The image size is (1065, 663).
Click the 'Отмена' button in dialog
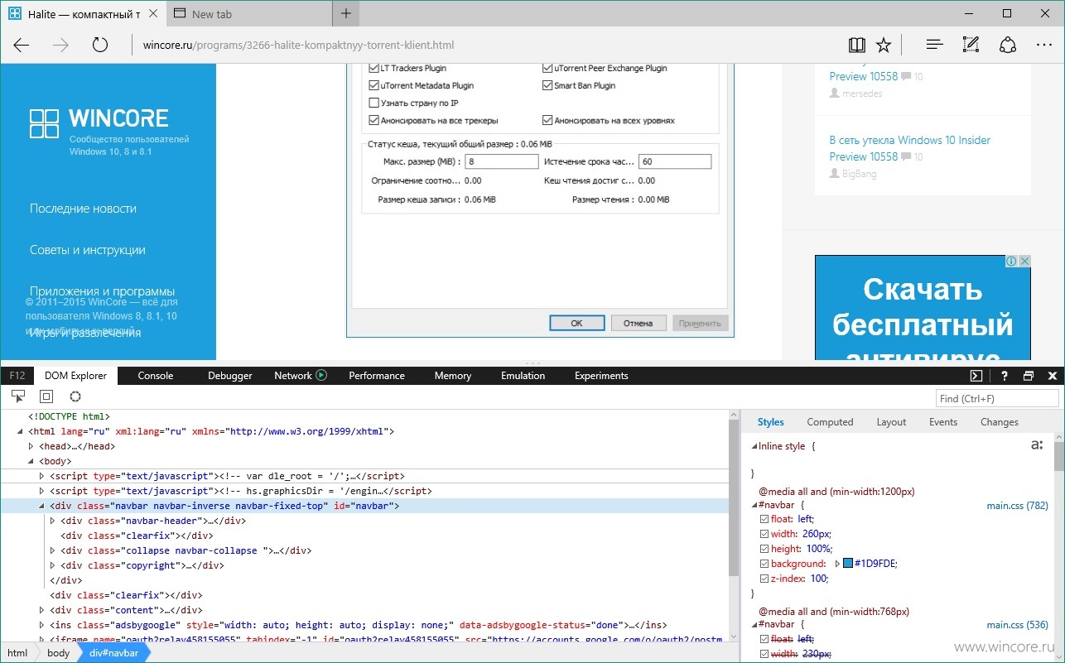pyautogui.click(x=638, y=323)
